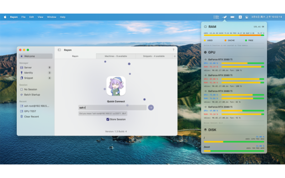Image resolution: width=285 pixels, height=178 pixels.
Task: Click the 9 badge next to Server
Action: [49, 68]
